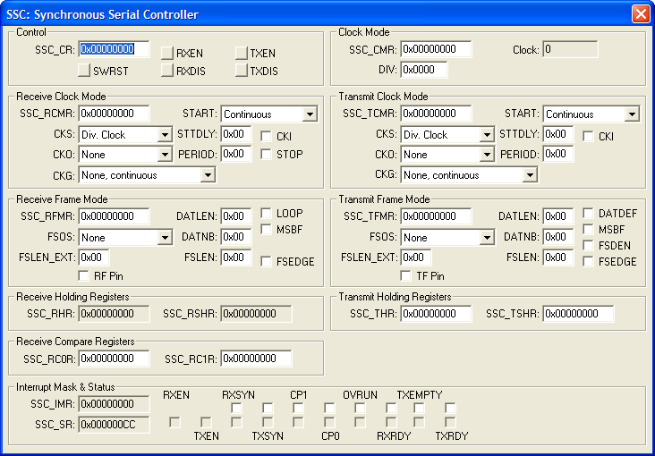Click the SSC_THR transmit holding field
This screenshot has width=655, height=456.
pos(436,314)
